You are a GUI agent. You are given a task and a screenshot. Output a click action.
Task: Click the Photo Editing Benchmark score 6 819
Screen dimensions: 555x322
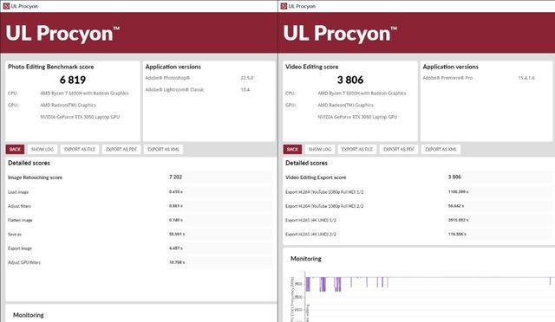[73, 80]
